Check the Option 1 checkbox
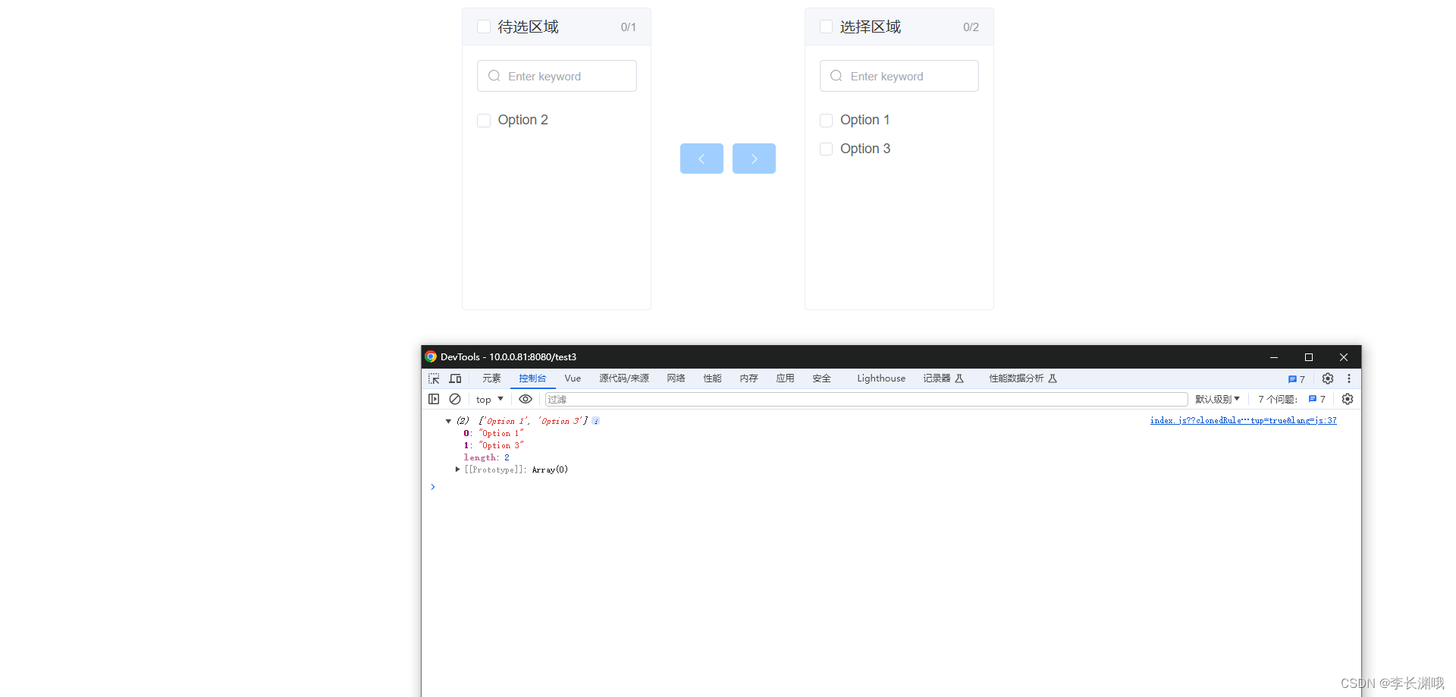1456x697 pixels. 826,120
